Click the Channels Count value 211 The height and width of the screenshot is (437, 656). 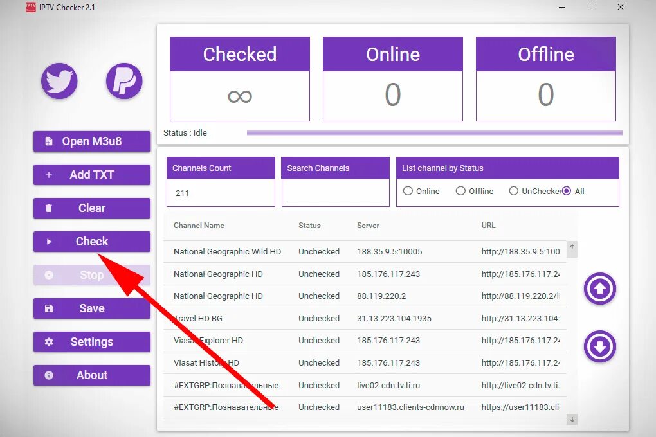[183, 193]
